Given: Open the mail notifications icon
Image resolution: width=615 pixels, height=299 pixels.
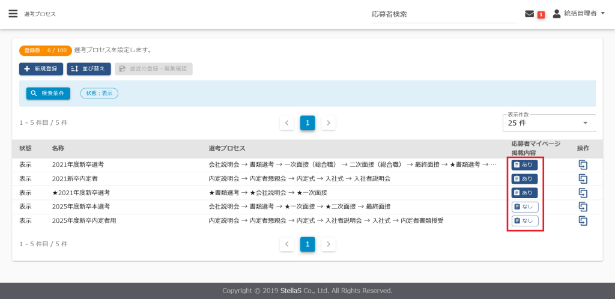Looking at the screenshot, I should (x=529, y=14).
